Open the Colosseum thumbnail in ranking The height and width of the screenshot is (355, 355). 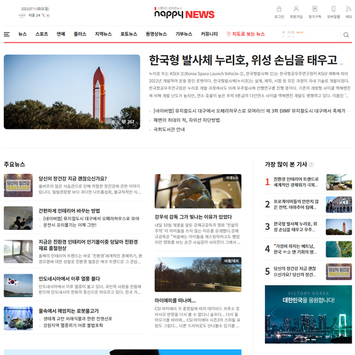(x=339, y=205)
